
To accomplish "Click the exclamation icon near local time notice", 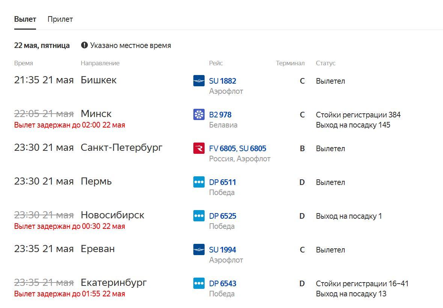I will (84, 45).
